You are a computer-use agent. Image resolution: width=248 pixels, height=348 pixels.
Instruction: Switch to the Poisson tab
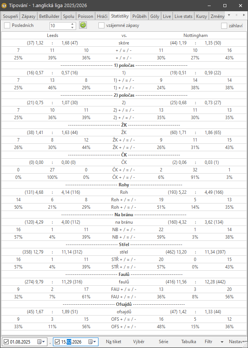(85, 16)
